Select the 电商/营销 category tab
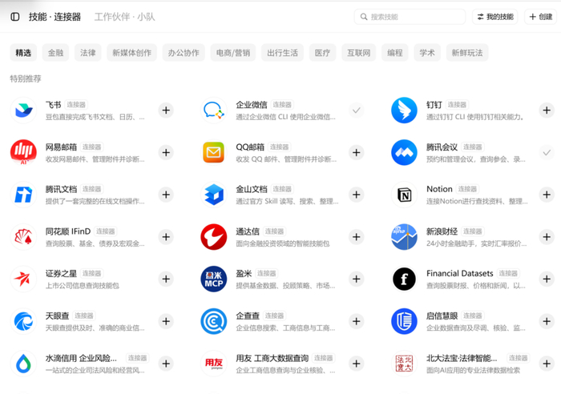 point(233,53)
